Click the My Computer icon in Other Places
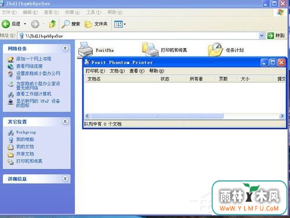The width and height of the screenshot is (290, 218). tap(10, 140)
